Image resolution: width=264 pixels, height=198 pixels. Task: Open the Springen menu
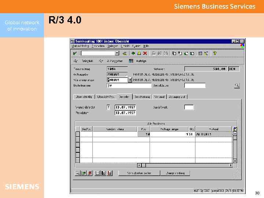tap(113, 46)
